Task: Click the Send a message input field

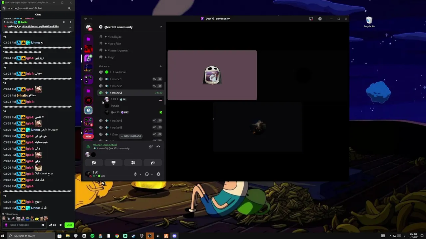Action: 25,225
